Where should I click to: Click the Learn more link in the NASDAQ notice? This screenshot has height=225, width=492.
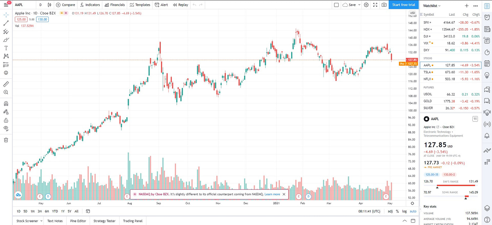point(272,194)
